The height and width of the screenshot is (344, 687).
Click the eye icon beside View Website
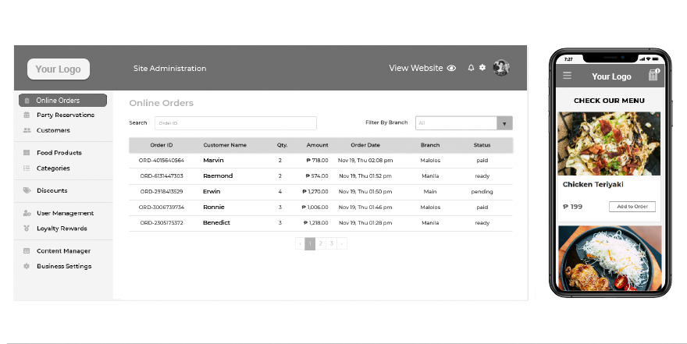point(451,69)
